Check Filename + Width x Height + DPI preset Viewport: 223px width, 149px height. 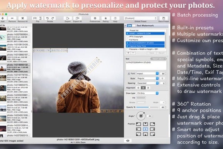tap(127, 49)
